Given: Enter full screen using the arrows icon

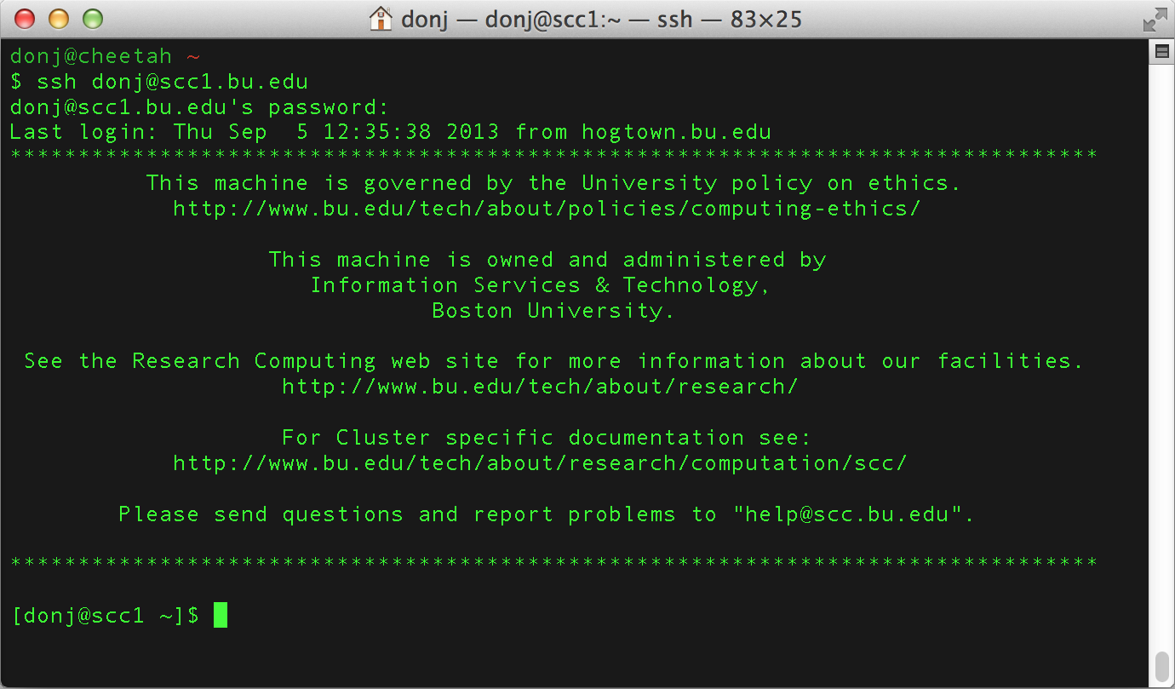Looking at the screenshot, I should click(1155, 19).
